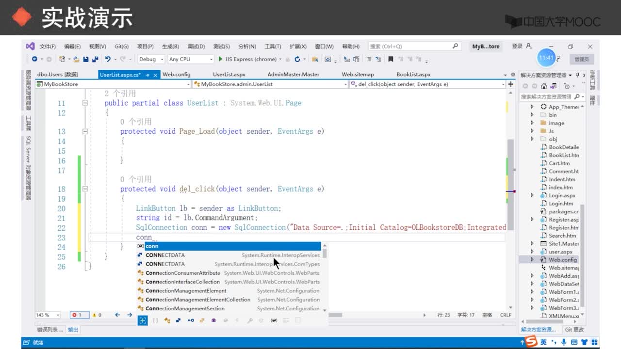Screen dimensions: 621x349
Task: Expand the Site1.Master tree node
Action: (532, 243)
